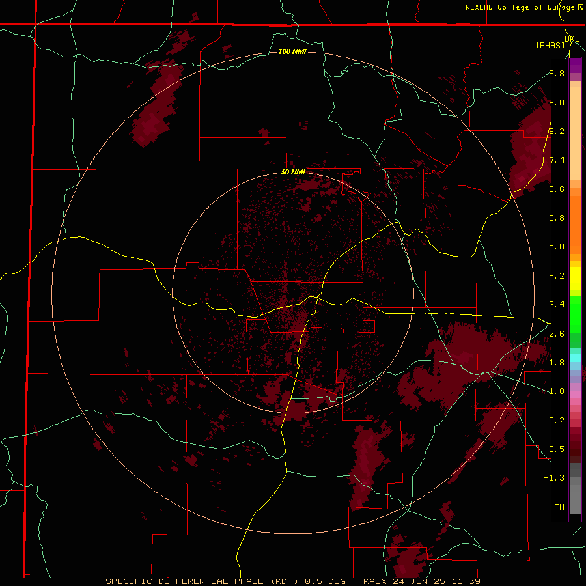
Task: Click the '100 NMI' range ring label
Action: coord(292,51)
